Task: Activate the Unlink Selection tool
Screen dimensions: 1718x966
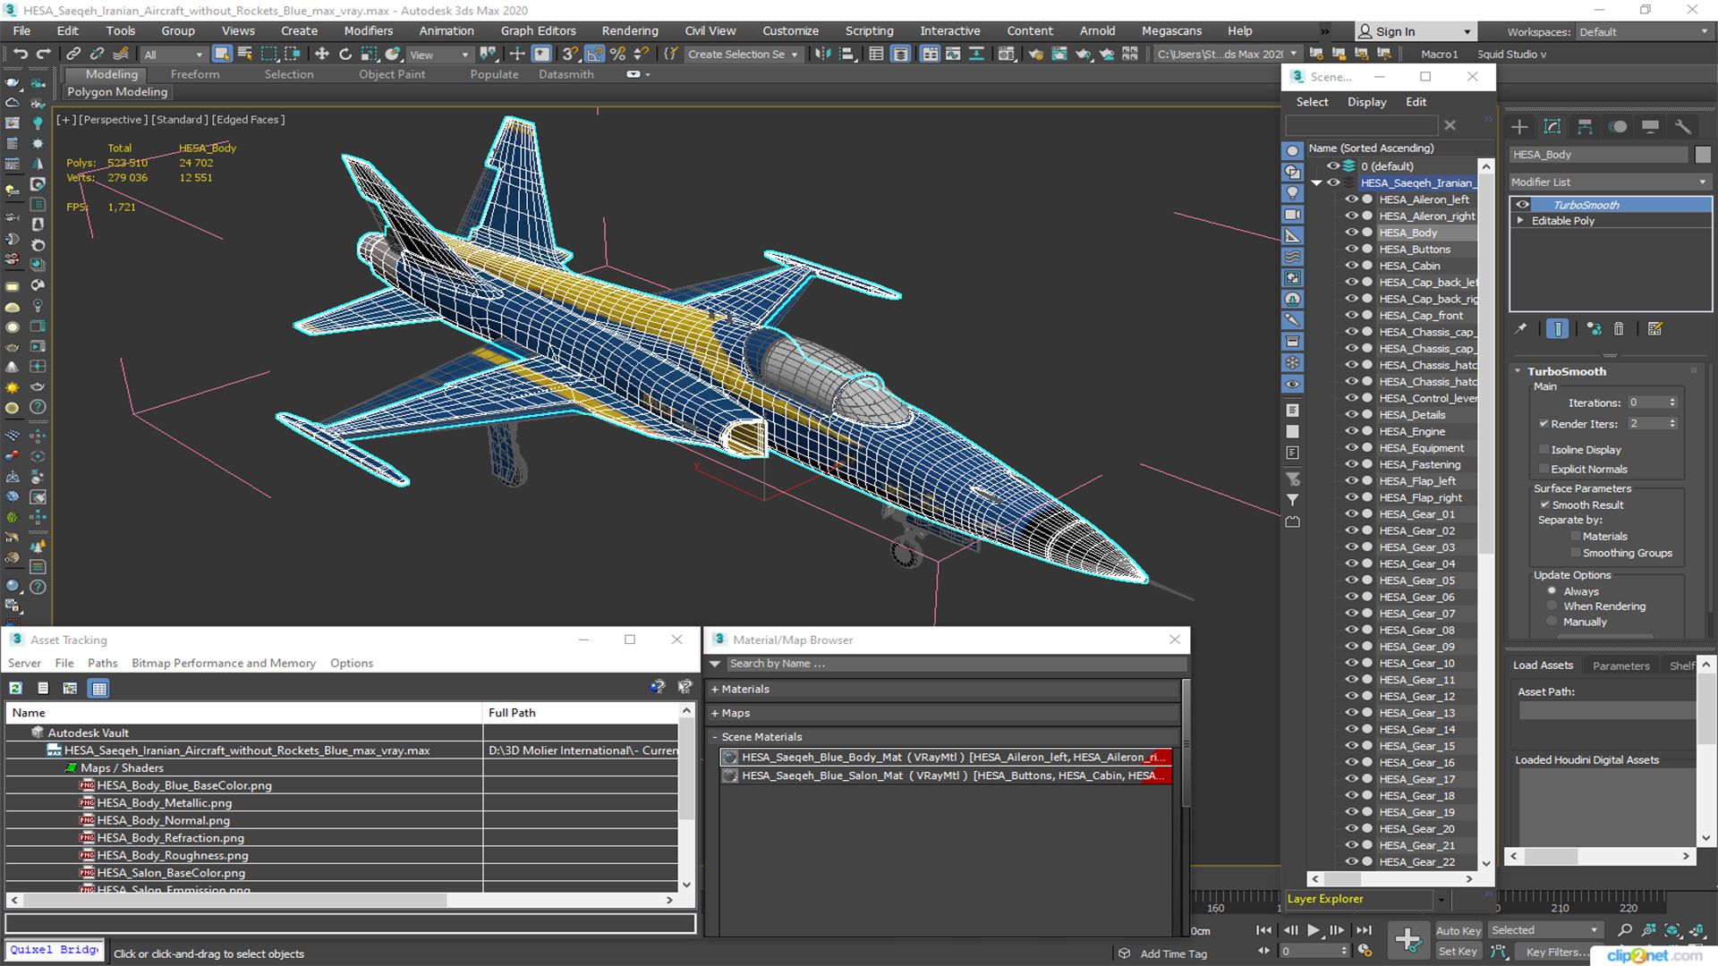Action: click(97, 54)
